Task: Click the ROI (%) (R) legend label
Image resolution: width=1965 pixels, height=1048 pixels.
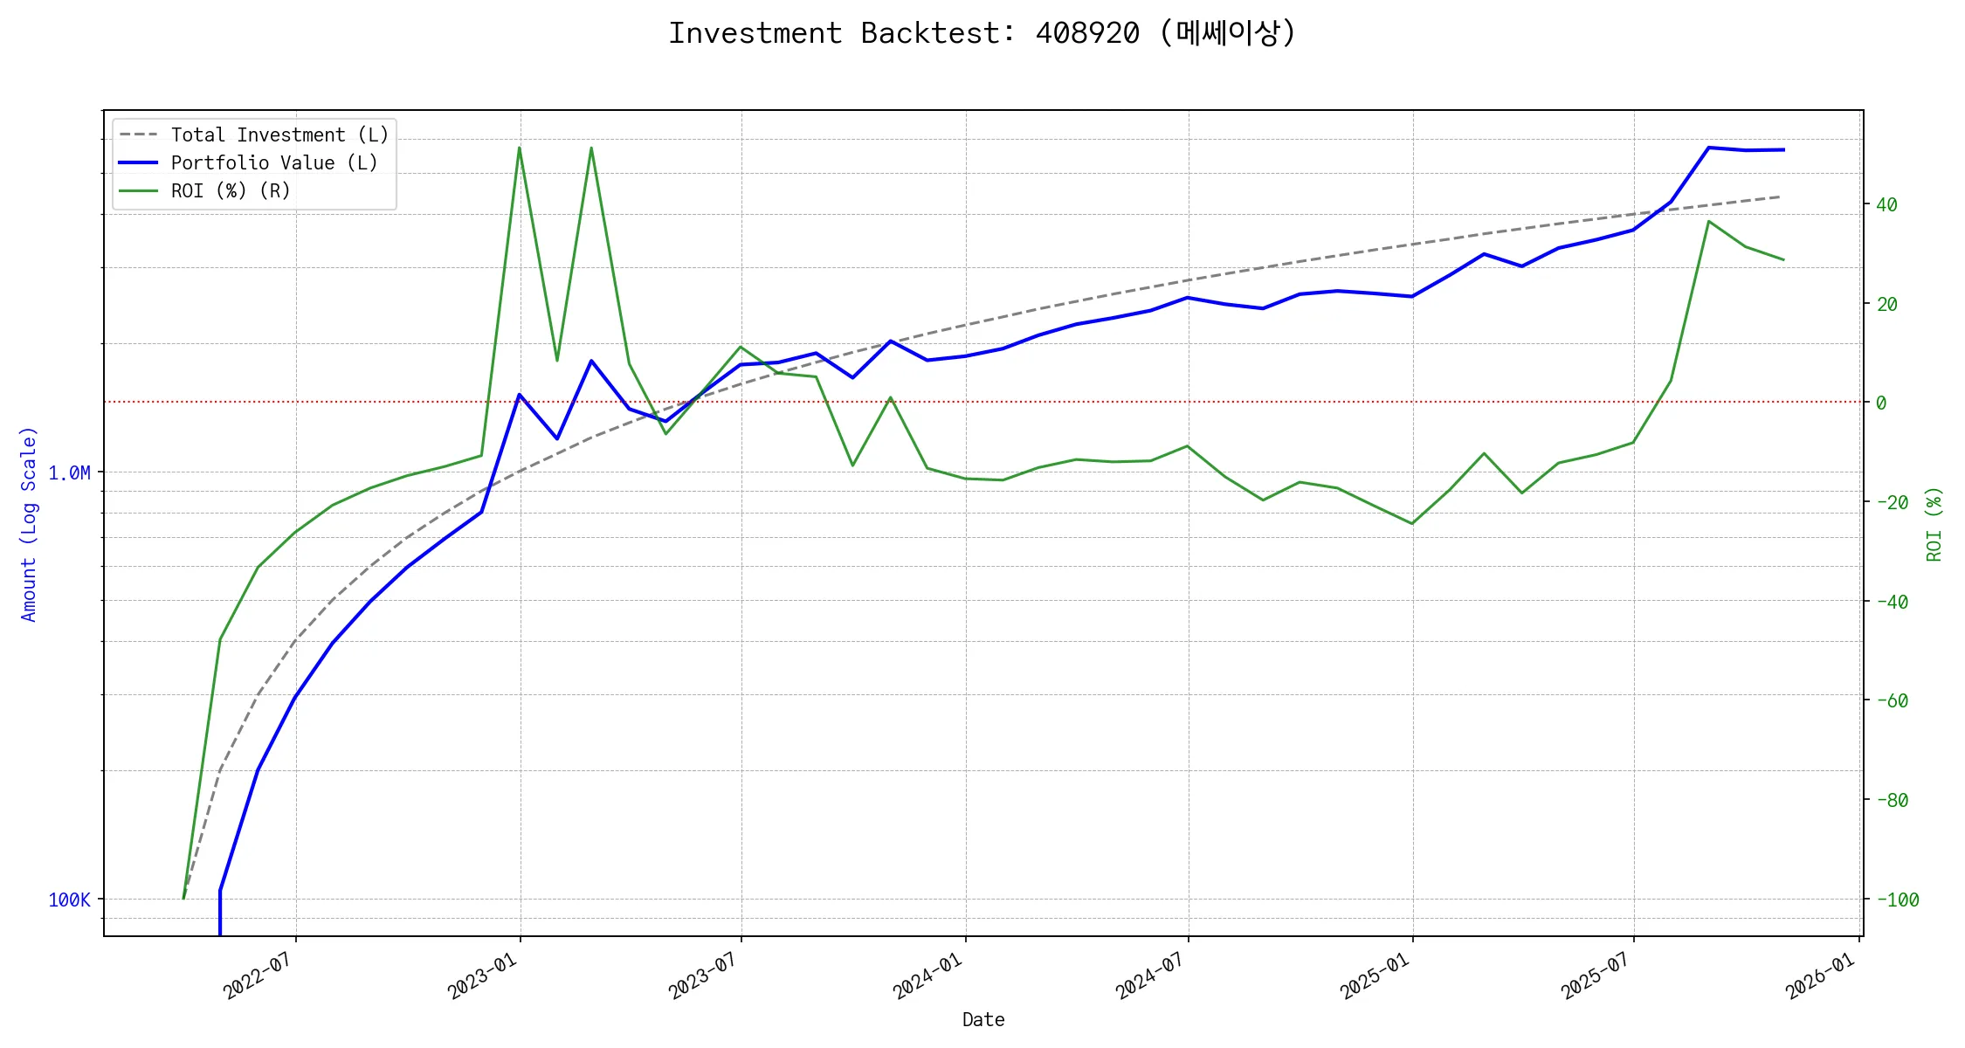Action: tap(231, 191)
